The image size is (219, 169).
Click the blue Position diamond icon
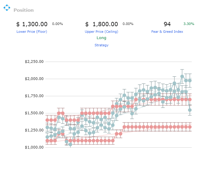tap(7, 8)
